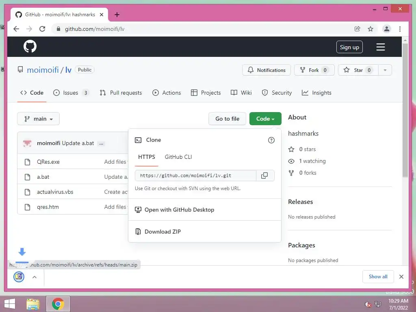The height and width of the screenshot is (312, 416).
Task: Click the Chrome back arrow
Action: [16, 29]
